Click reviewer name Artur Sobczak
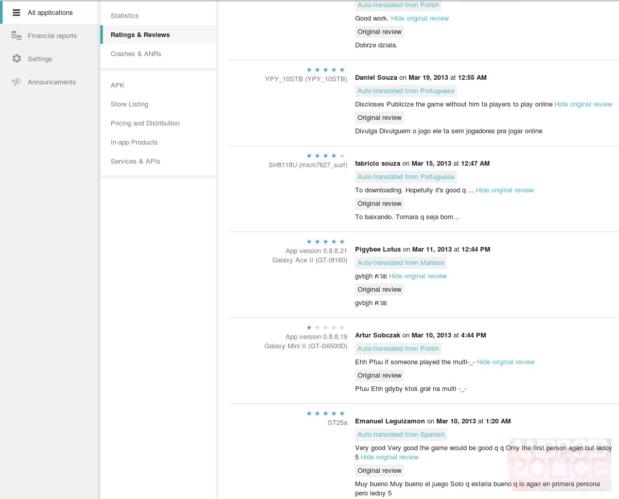 (378, 335)
